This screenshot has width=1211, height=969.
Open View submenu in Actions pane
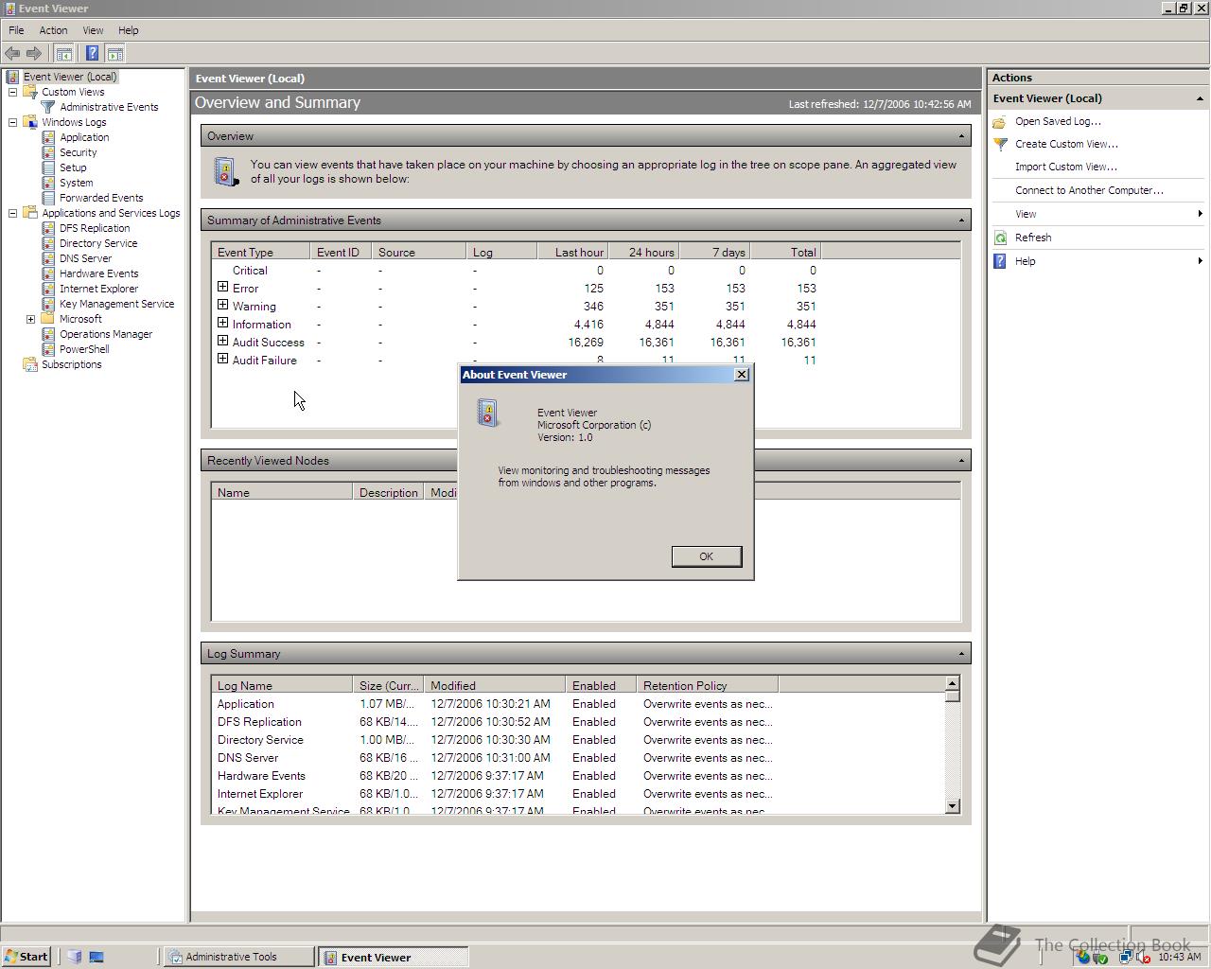(x=1097, y=214)
